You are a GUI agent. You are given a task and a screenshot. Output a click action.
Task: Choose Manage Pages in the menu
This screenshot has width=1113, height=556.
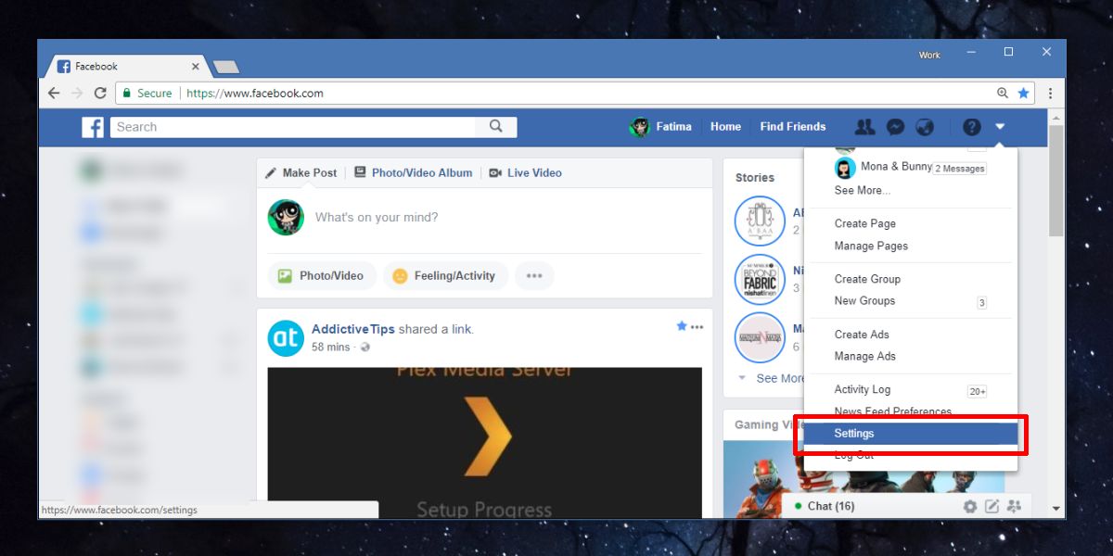871,246
